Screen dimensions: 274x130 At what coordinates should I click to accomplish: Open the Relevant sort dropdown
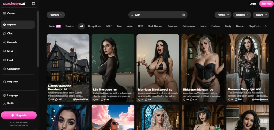click(x=56, y=15)
